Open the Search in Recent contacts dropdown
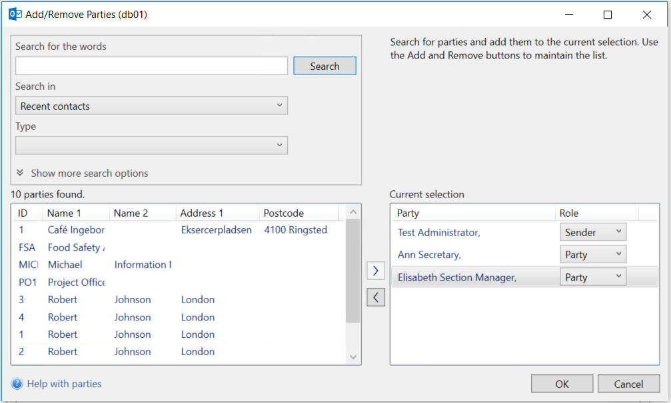Viewport: 671px width, 403px height. click(x=151, y=106)
